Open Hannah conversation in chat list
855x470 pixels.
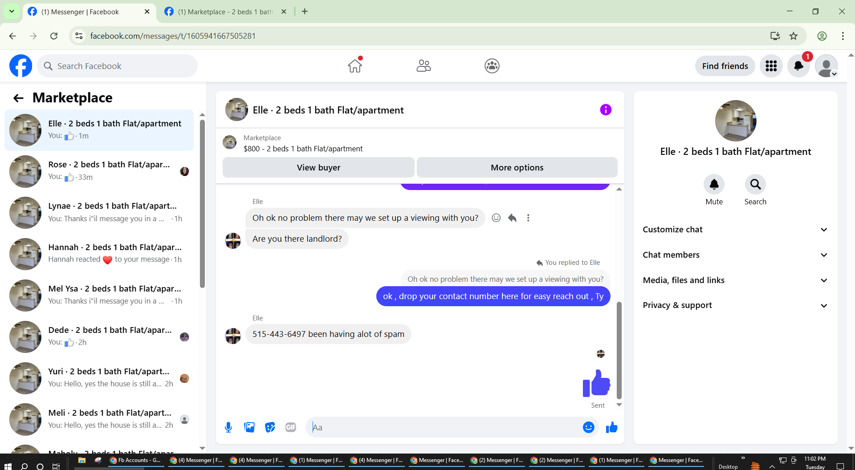coord(99,254)
